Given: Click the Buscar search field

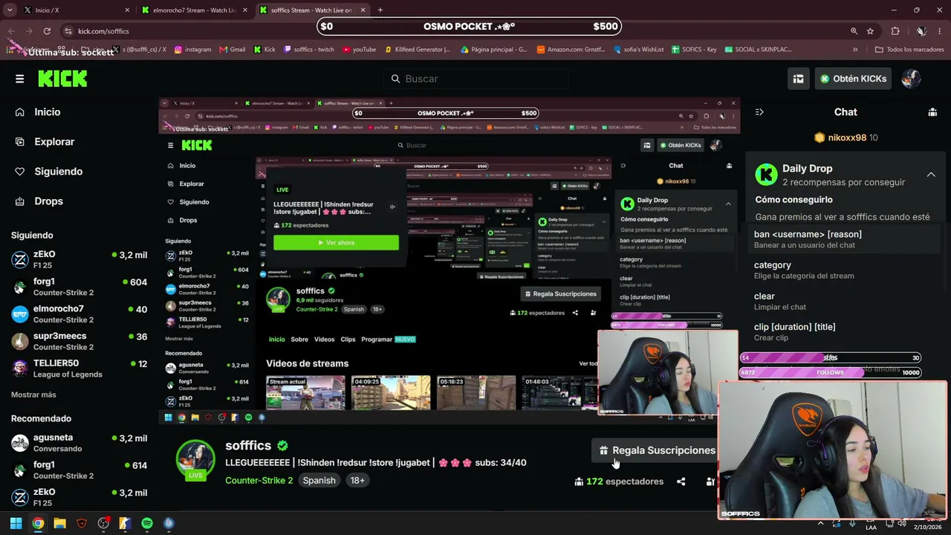Looking at the screenshot, I should (475, 79).
